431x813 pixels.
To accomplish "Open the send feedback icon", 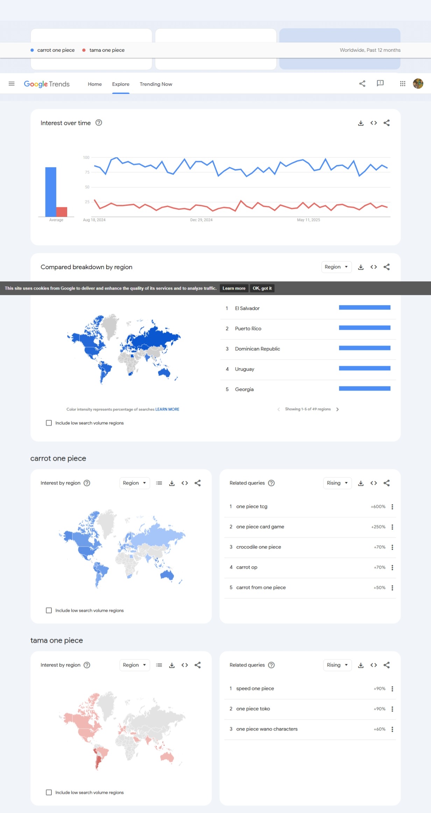I will pyautogui.click(x=380, y=83).
